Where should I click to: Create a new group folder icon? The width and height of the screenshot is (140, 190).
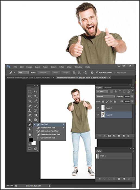click(119, 136)
